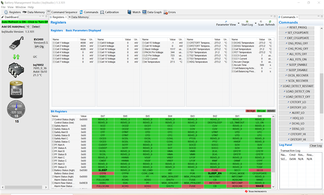
Task: Open Registers from the main toolbar
Action: click(12, 12)
